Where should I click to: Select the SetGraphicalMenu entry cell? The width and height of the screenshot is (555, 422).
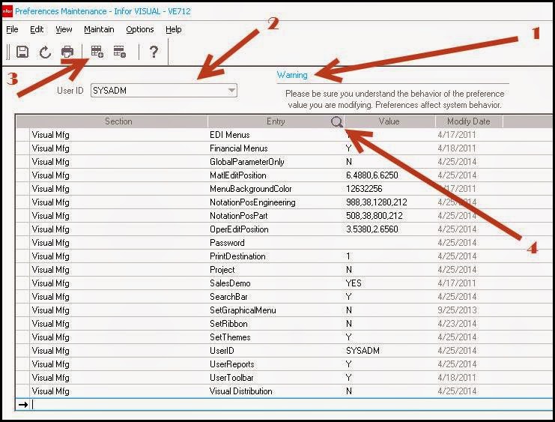[x=276, y=310]
